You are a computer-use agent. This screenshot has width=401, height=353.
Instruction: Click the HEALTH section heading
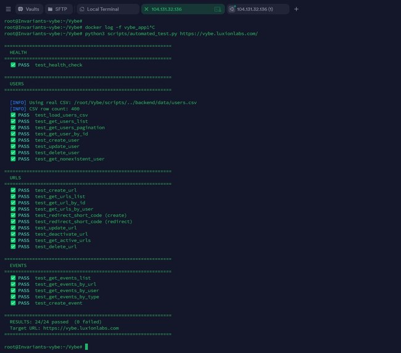[18, 52]
